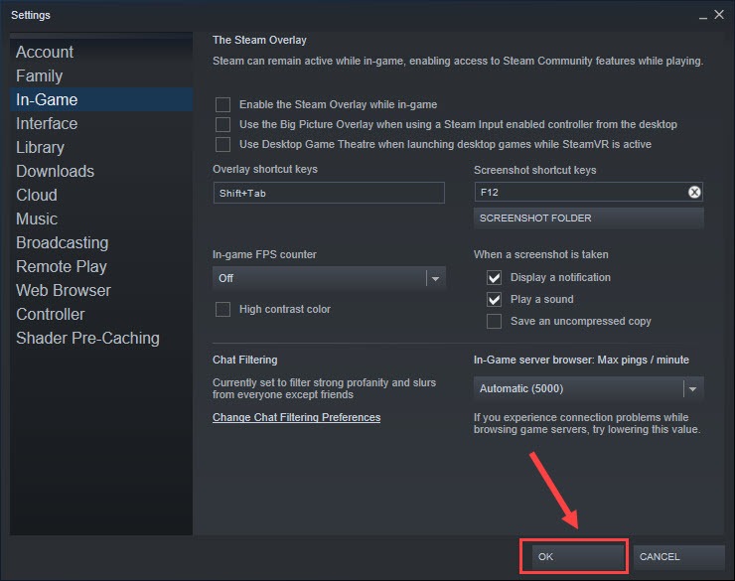Uncheck Play a sound option

coord(494,299)
